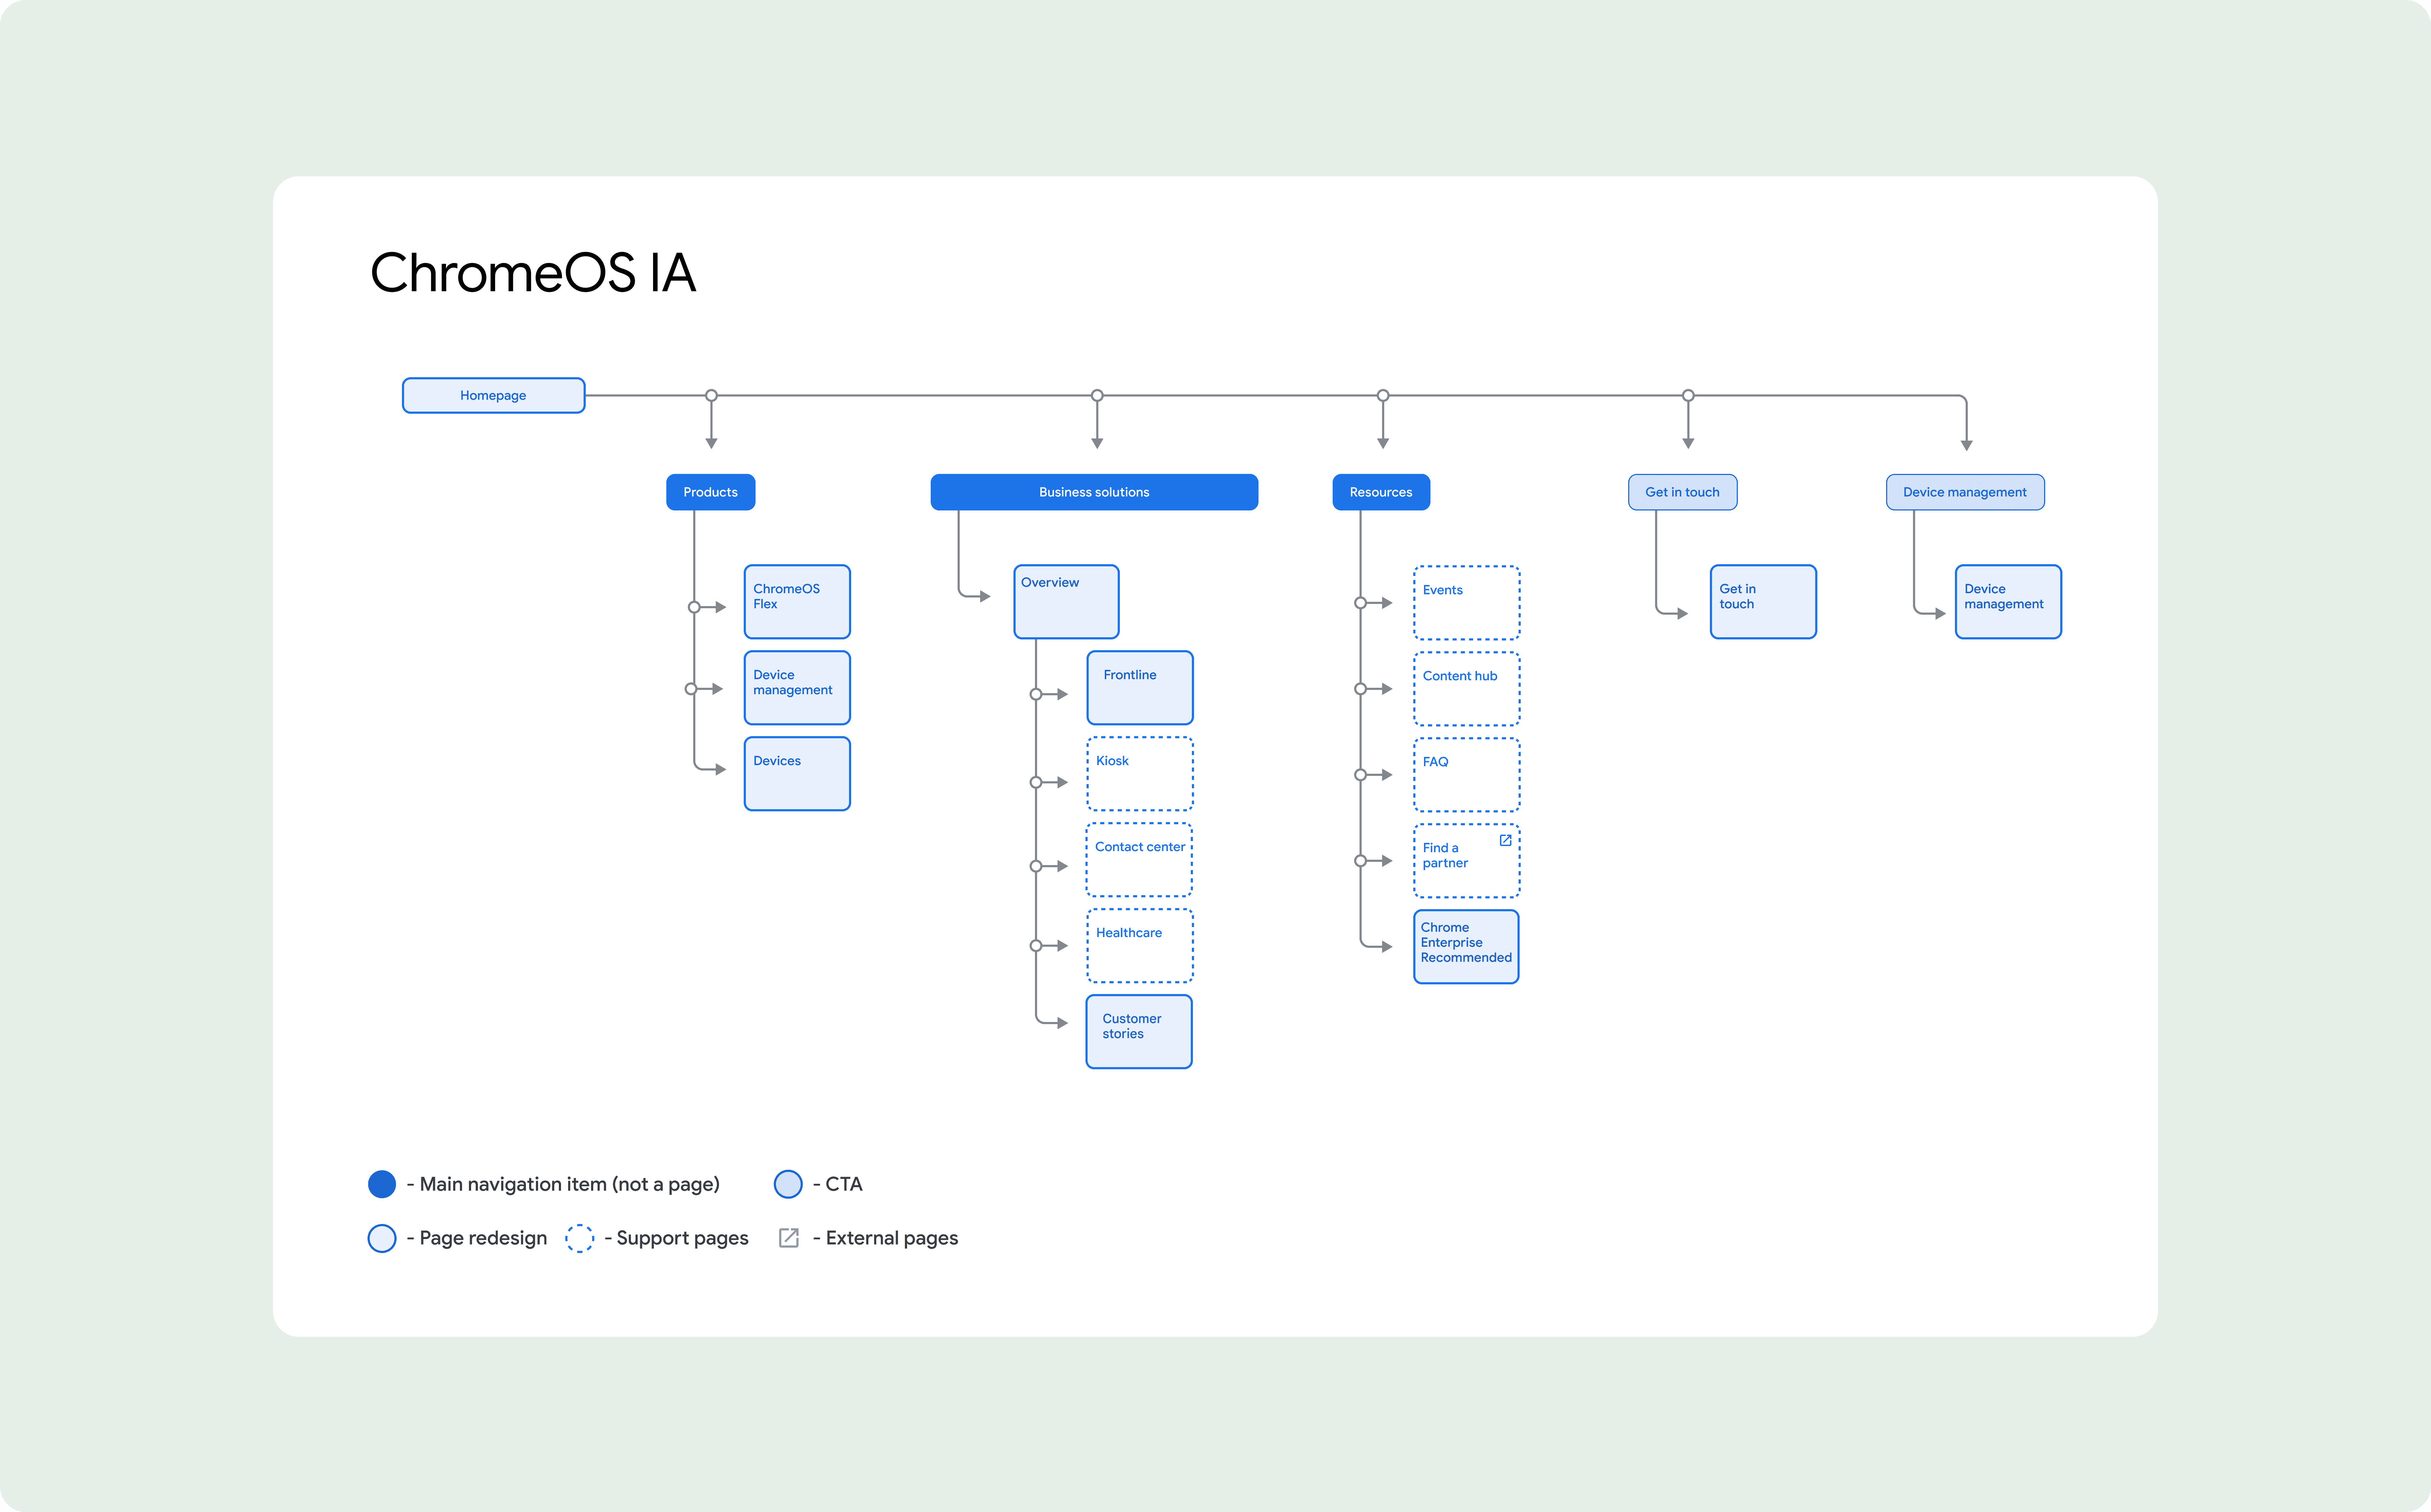Click the dark blue Main navigation legend circle
2431x1512 pixels.
pos(382,1184)
